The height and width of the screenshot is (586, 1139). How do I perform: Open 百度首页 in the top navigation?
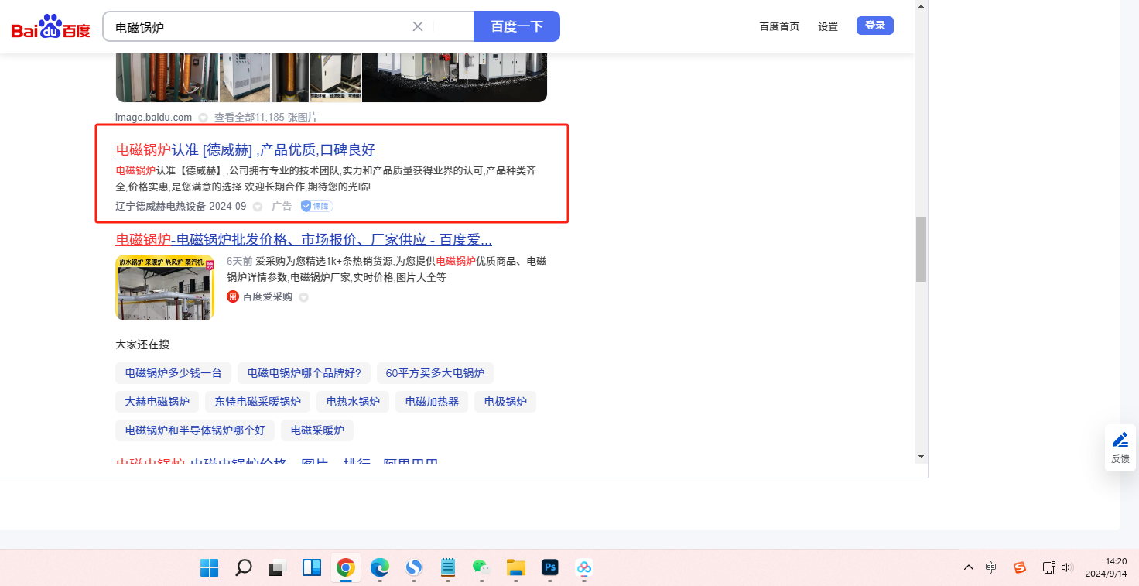(779, 26)
